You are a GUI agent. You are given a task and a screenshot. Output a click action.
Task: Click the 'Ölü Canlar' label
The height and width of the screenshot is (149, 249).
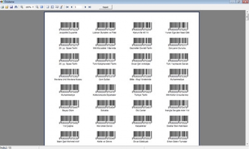(141, 110)
